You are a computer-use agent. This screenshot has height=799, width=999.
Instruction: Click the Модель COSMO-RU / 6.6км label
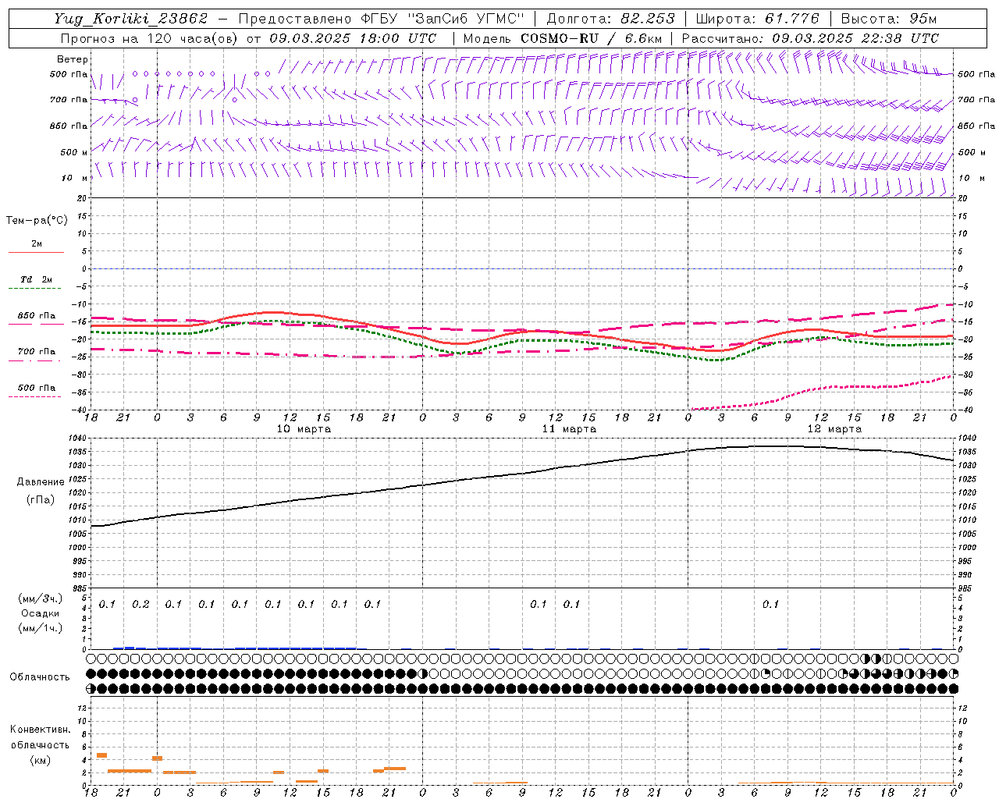(563, 38)
